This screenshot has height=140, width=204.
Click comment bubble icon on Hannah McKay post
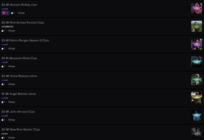click(x=12, y=13)
